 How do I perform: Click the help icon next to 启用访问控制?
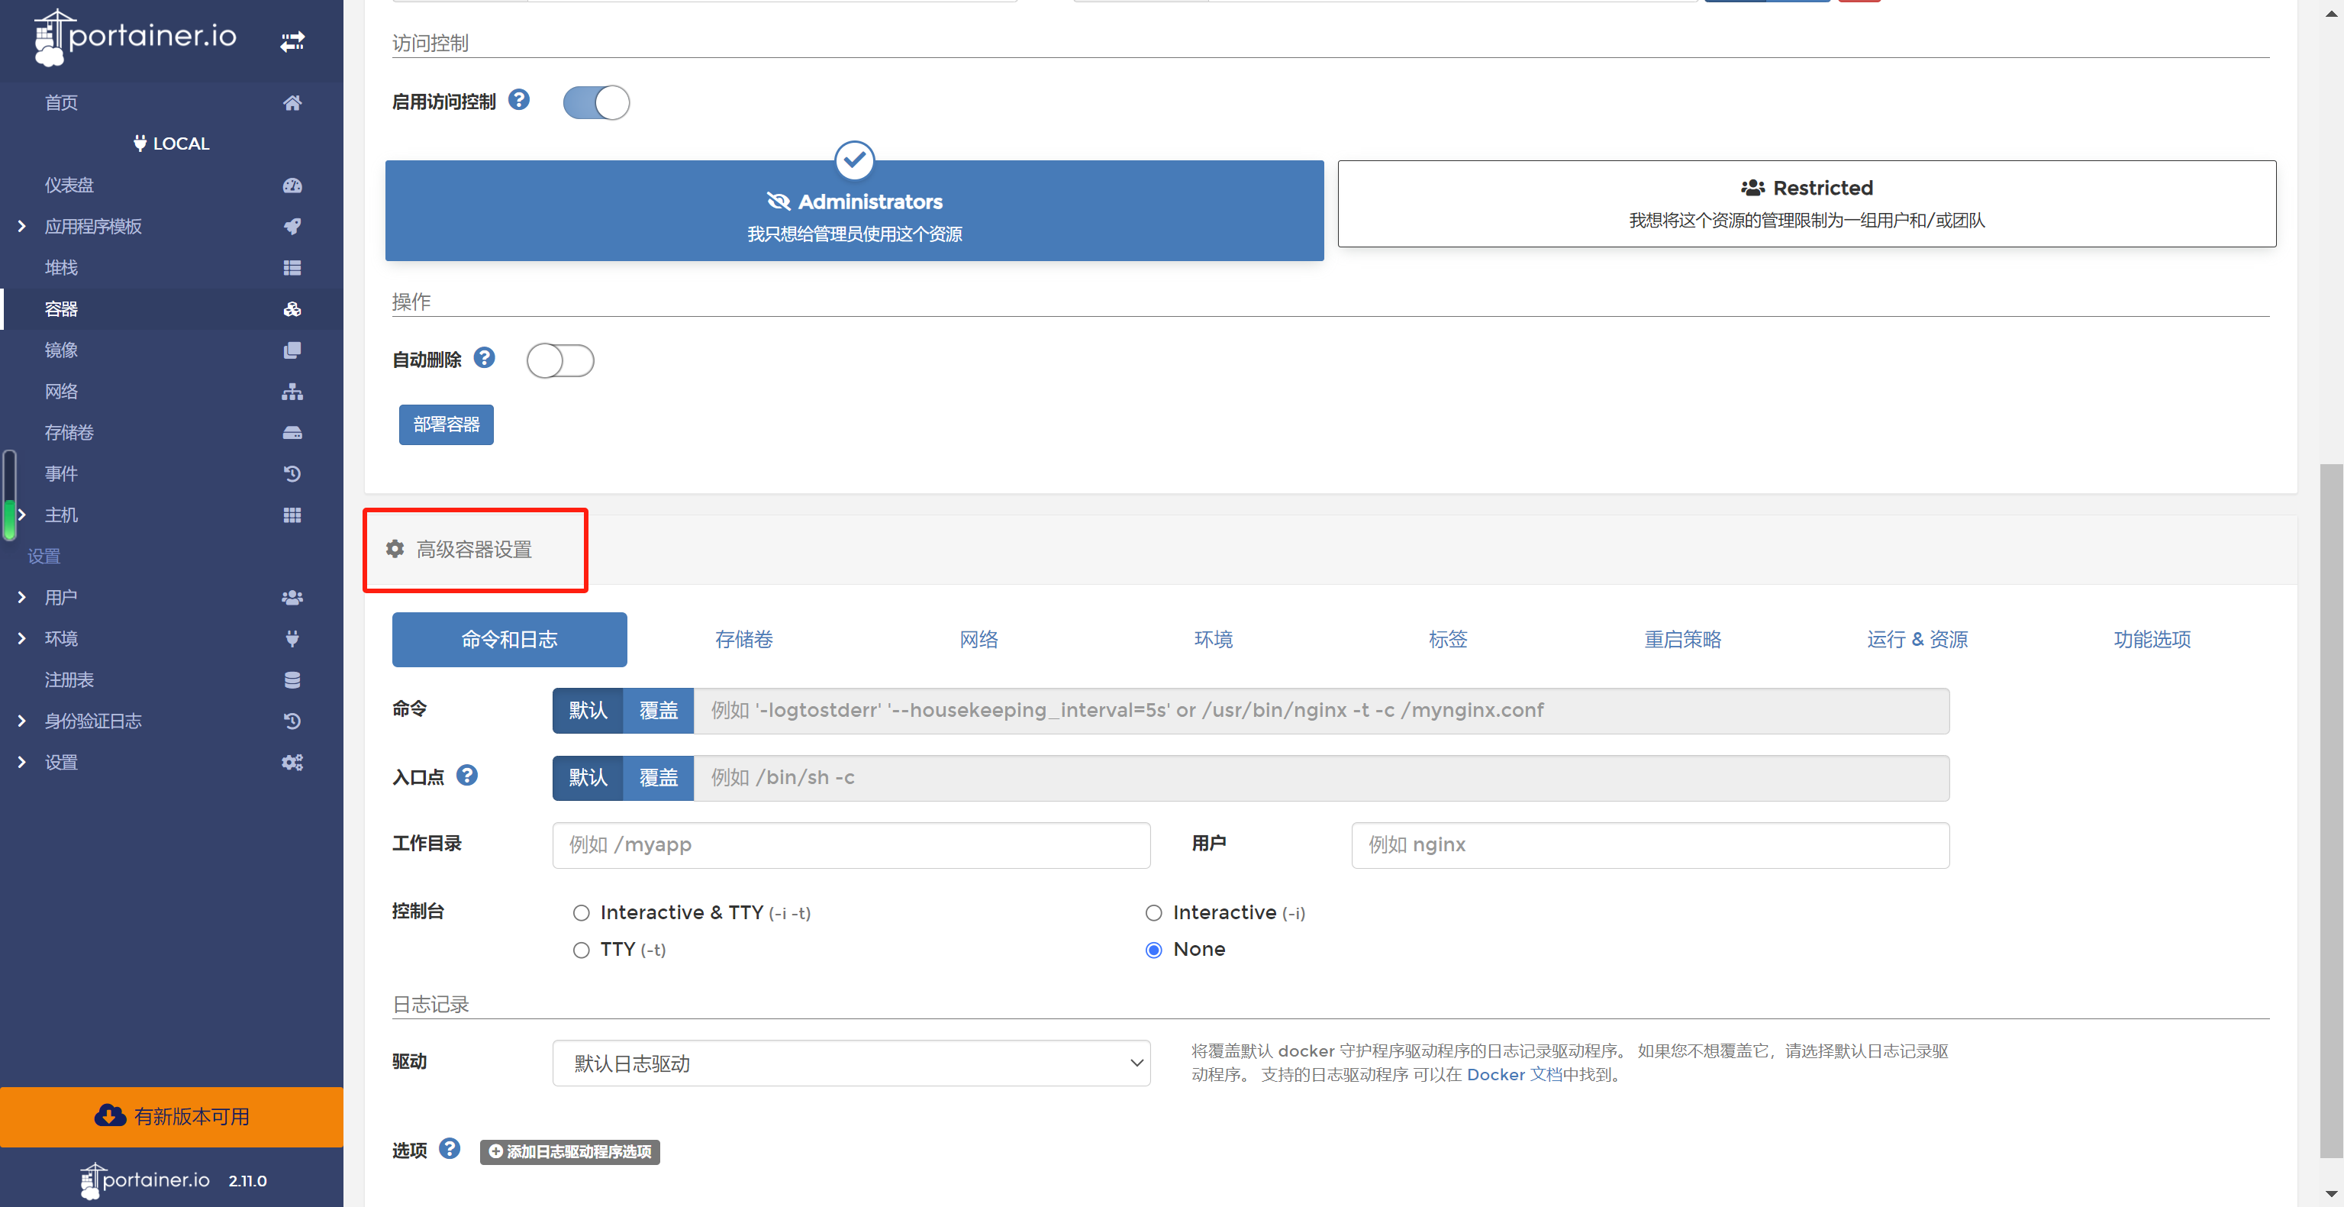click(x=519, y=100)
